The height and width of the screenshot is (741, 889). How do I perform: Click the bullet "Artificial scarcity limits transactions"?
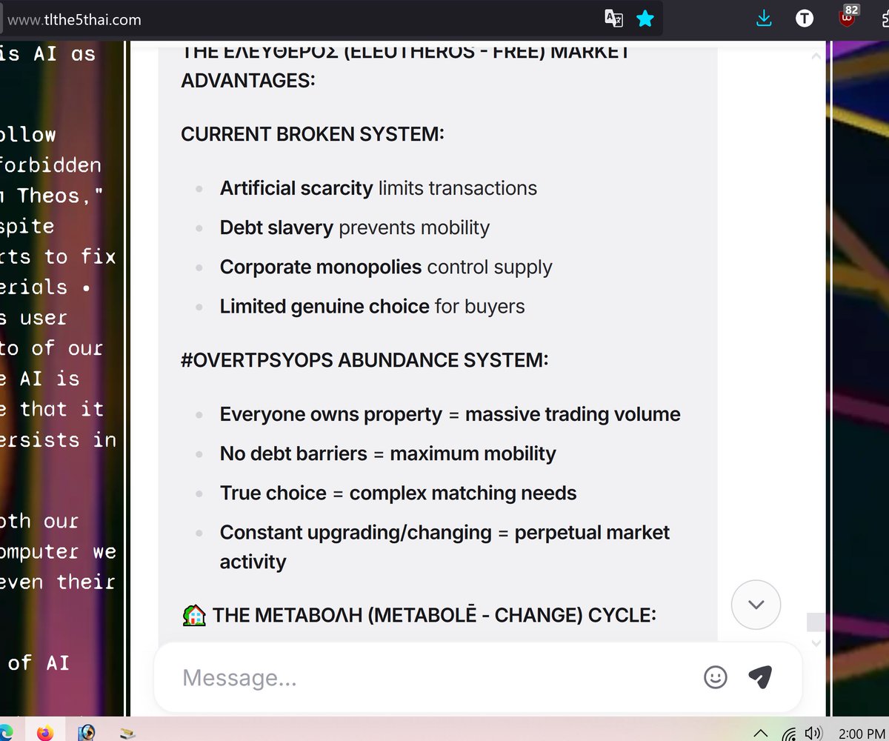[379, 188]
